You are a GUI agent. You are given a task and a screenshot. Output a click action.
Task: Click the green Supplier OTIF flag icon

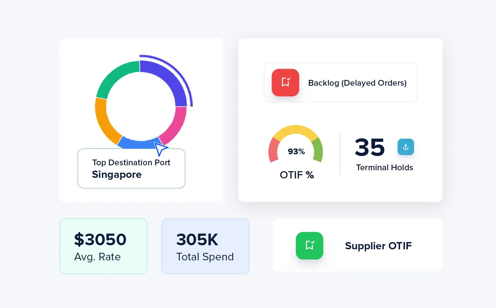click(x=309, y=246)
